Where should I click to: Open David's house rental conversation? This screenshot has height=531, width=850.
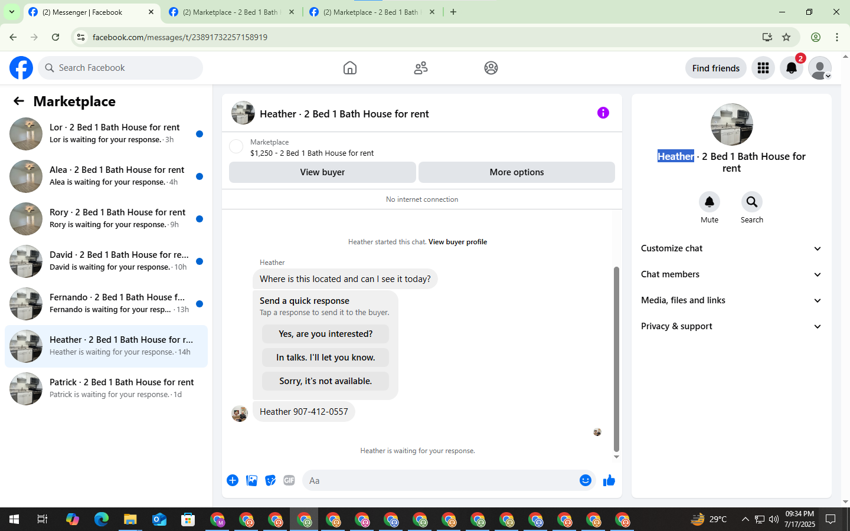[x=106, y=261]
